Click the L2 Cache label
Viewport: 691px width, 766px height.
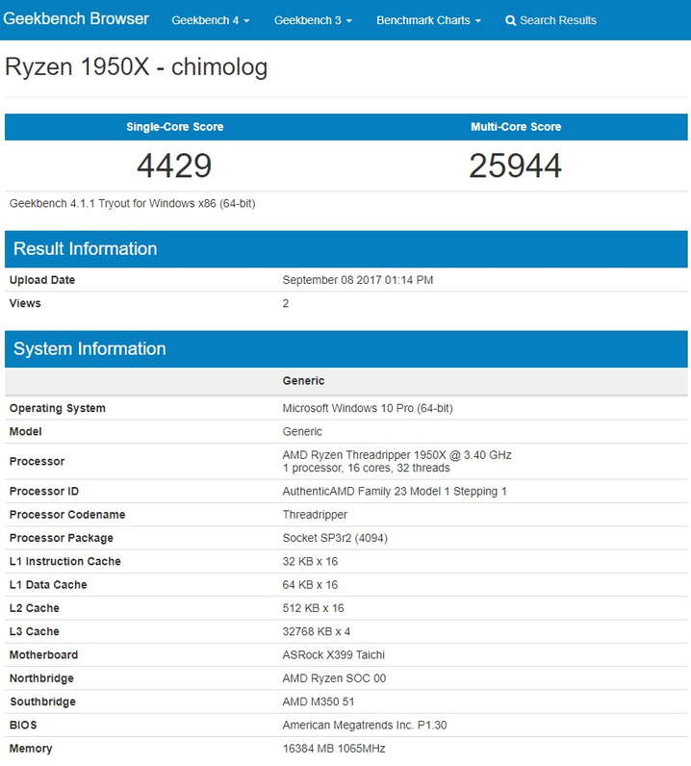tap(35, 608)
